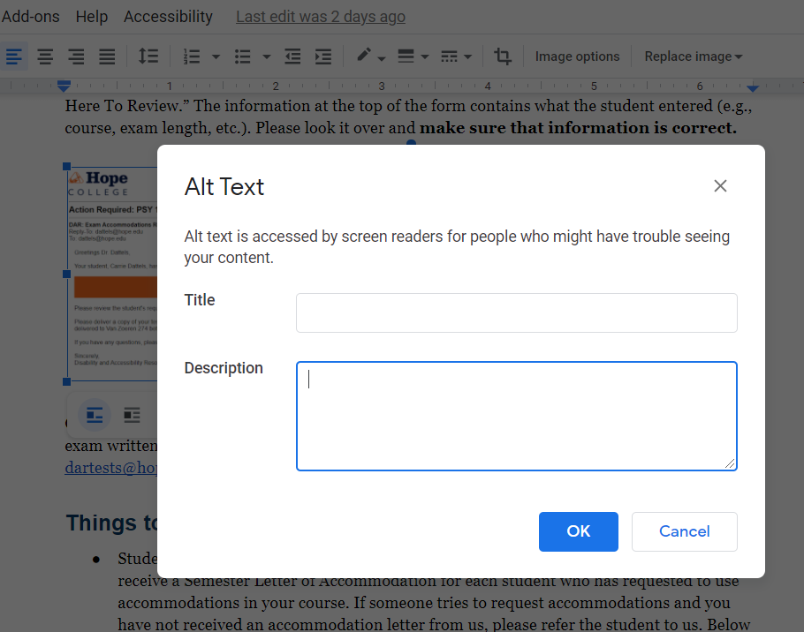Right align the text

(76, 56)
